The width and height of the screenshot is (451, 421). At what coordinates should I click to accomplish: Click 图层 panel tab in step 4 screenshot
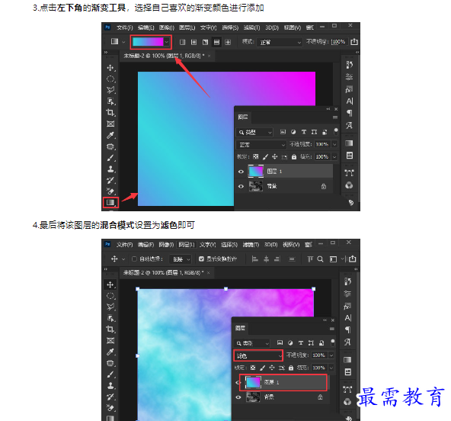click(240, 328)
